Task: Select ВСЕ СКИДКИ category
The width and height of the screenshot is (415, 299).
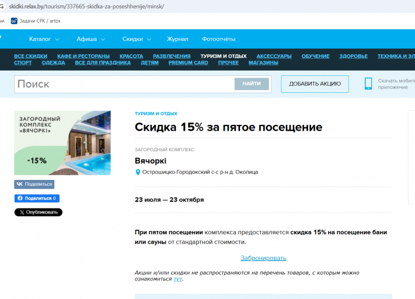Action: click(31, 56)
